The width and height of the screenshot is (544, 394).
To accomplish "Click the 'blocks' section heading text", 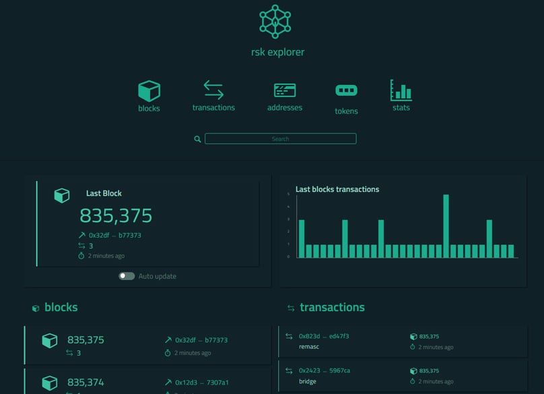I will point(61,307).
